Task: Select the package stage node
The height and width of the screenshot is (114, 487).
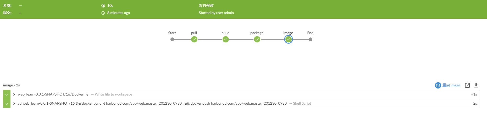Action: pos(257,39)
